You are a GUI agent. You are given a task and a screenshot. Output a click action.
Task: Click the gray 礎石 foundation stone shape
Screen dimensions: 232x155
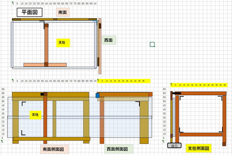pyautogui.click(x=174, y=146)
